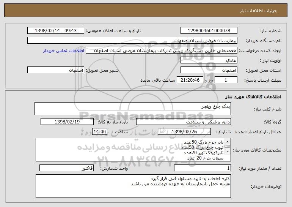Click the price validity date 1398/02/26

coord(184,132)
